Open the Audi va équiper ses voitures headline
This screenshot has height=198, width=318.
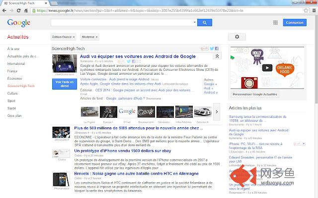138,56
